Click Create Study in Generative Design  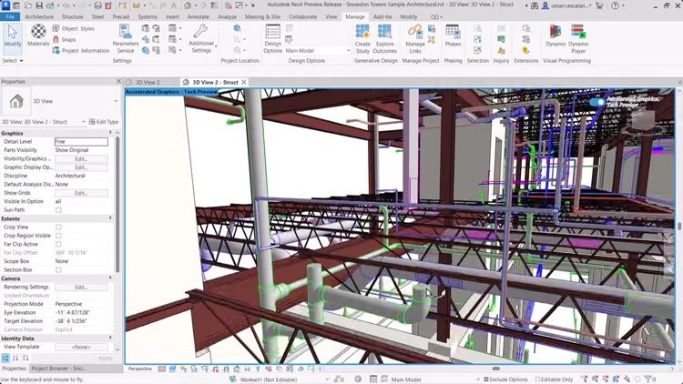362,39
